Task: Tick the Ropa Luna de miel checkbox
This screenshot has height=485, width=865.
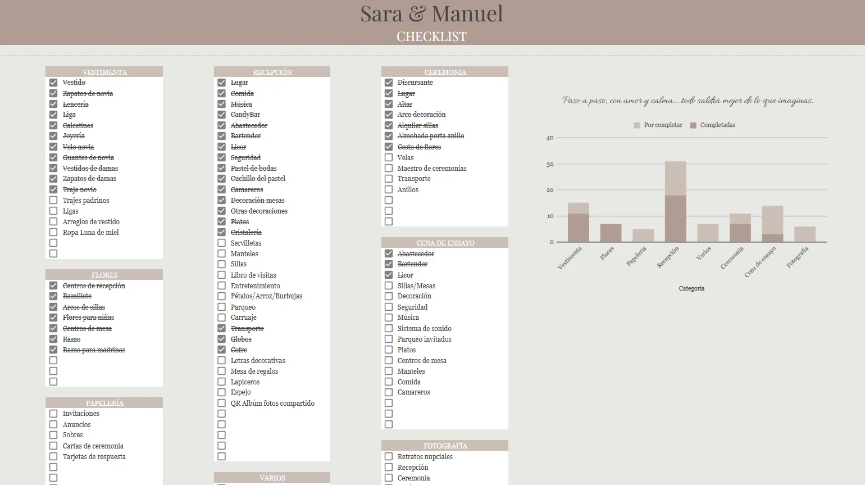Action: coord(53,232)
